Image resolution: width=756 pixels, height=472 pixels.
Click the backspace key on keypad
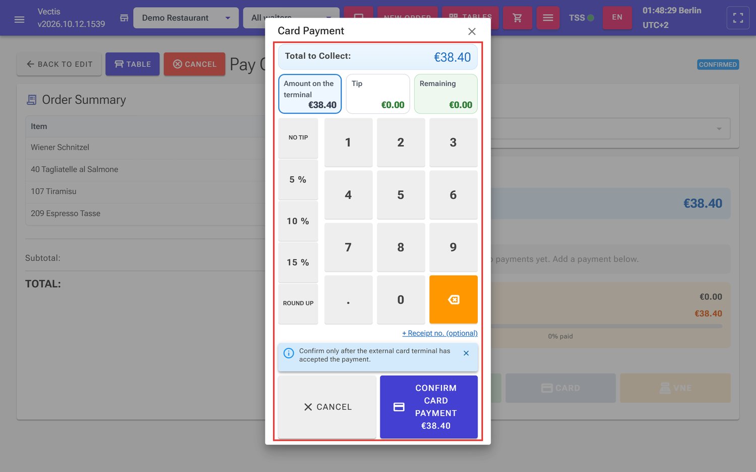click(453, 299)
